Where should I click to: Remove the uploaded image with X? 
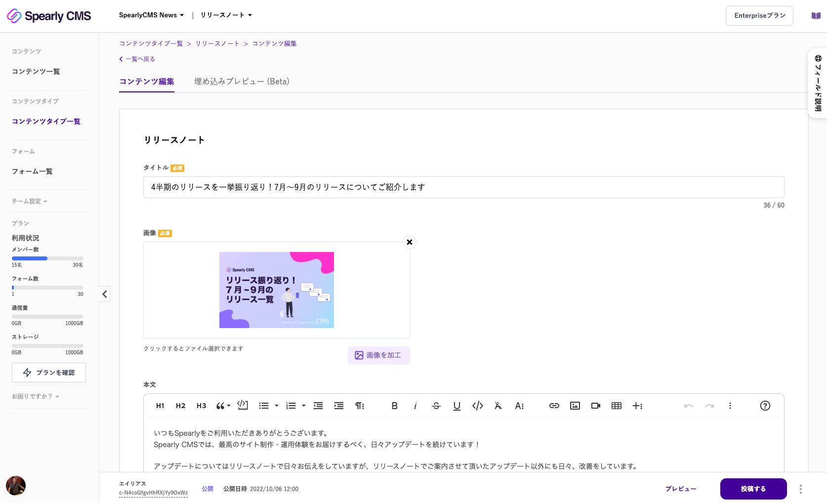(x=410, y=242)
